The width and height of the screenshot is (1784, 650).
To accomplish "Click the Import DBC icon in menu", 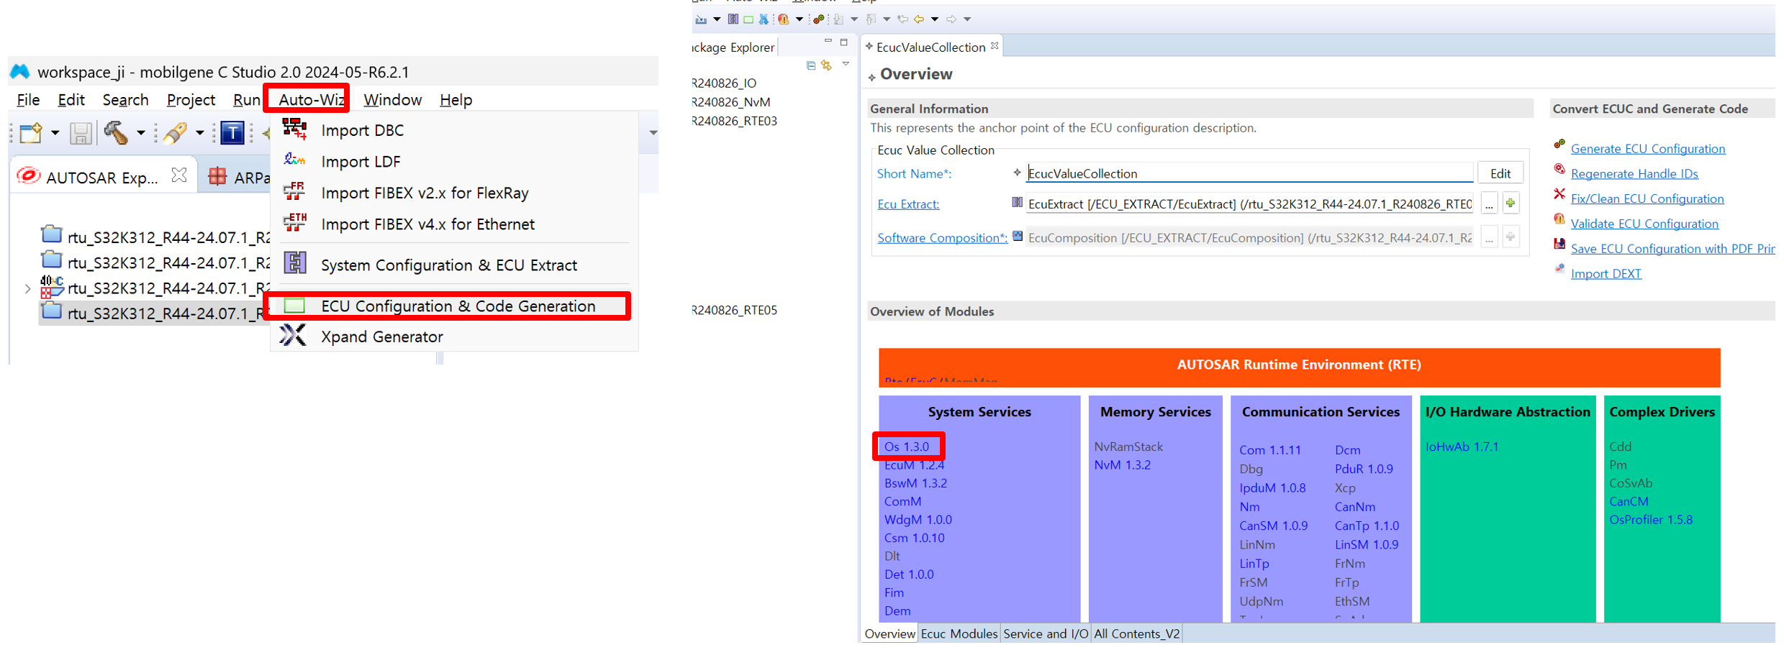I will pyautogui.click(x=294, y=129).
